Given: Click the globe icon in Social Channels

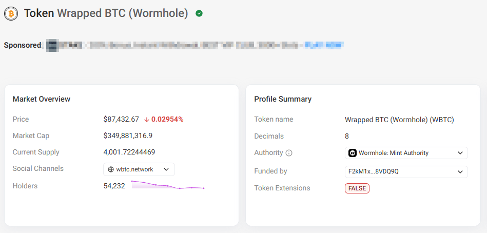Looking at the screenshot, I should click(111, 169).
